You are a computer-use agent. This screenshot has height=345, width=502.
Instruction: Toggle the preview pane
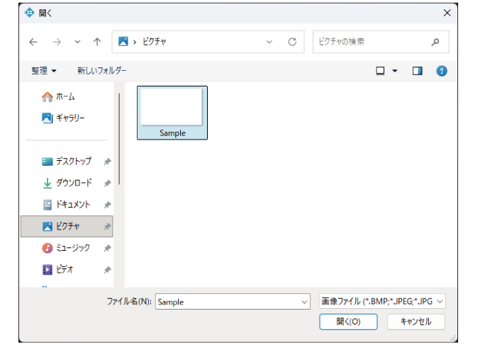[417, 71]
